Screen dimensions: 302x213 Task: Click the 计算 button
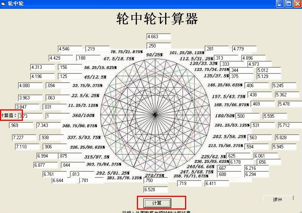pos(157,203)
